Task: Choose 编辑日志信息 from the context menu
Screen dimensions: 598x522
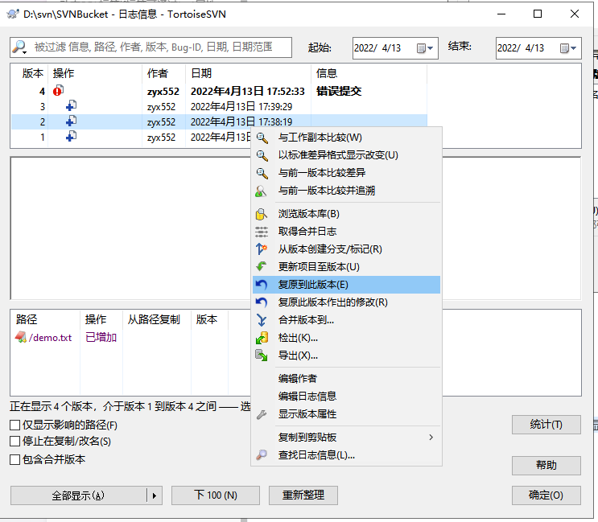Action: [x=346, y=397]
